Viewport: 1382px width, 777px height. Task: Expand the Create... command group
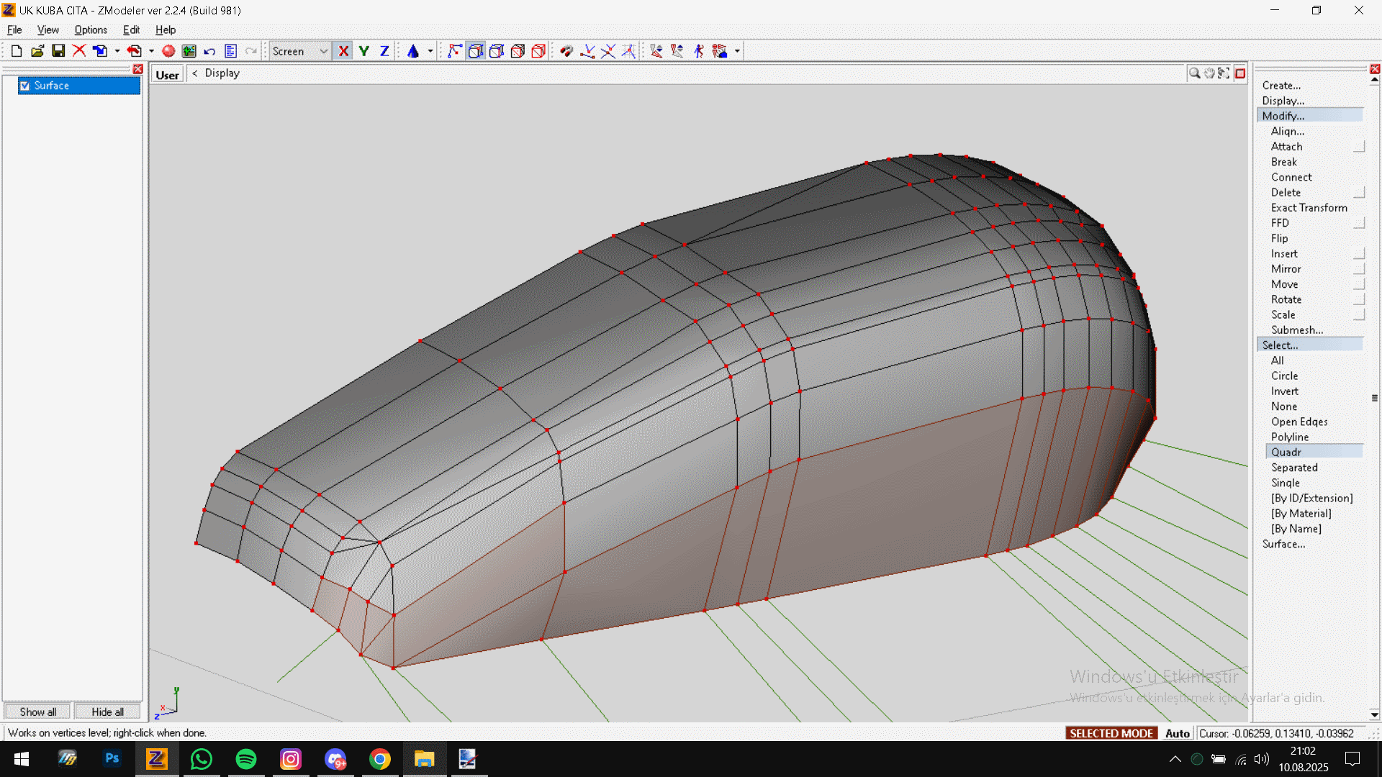coord(1281,86)
